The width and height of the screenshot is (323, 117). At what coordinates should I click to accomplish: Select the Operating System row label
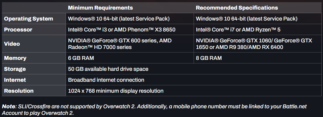29,19
